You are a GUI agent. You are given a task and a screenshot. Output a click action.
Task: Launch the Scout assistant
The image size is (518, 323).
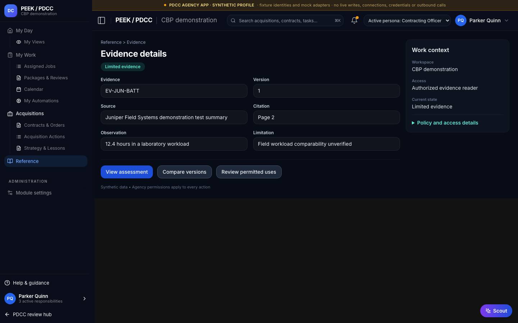coord(496,311)
